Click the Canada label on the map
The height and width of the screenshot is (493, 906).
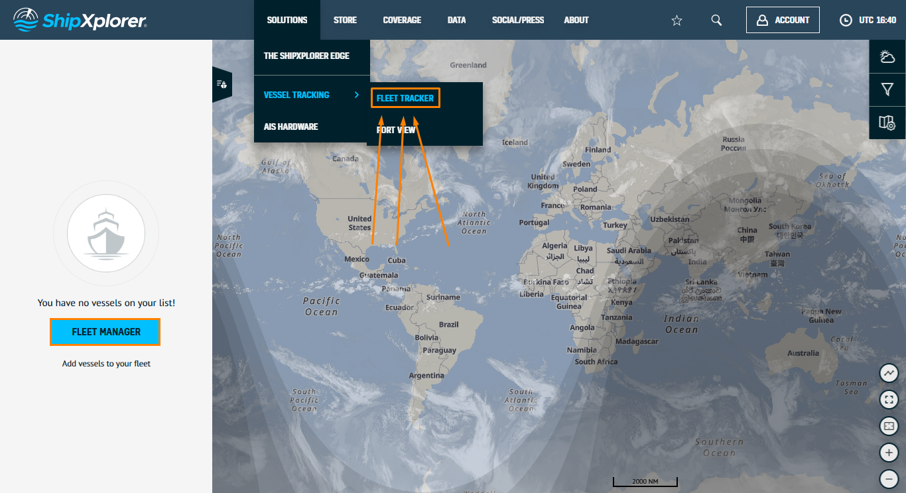(x=345, y=159)
